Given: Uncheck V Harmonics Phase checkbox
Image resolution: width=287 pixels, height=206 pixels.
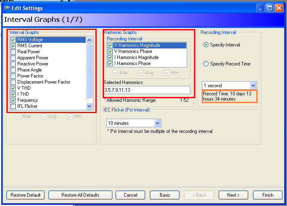Looking at the screenshot, I should click(x=110, y=51).
